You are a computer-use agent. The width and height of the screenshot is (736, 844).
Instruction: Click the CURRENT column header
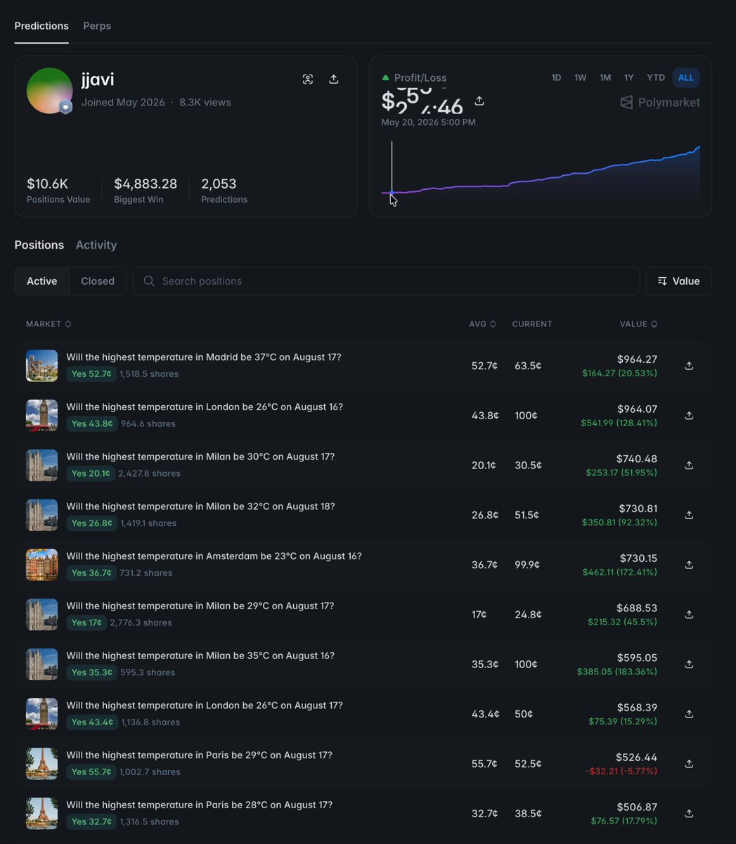(x=532, y=324)
